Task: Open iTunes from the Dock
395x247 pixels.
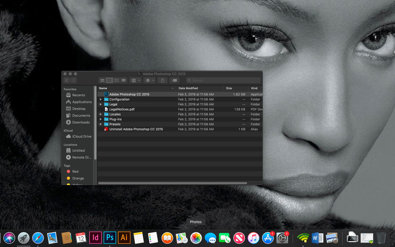Action: pos(253,238)
